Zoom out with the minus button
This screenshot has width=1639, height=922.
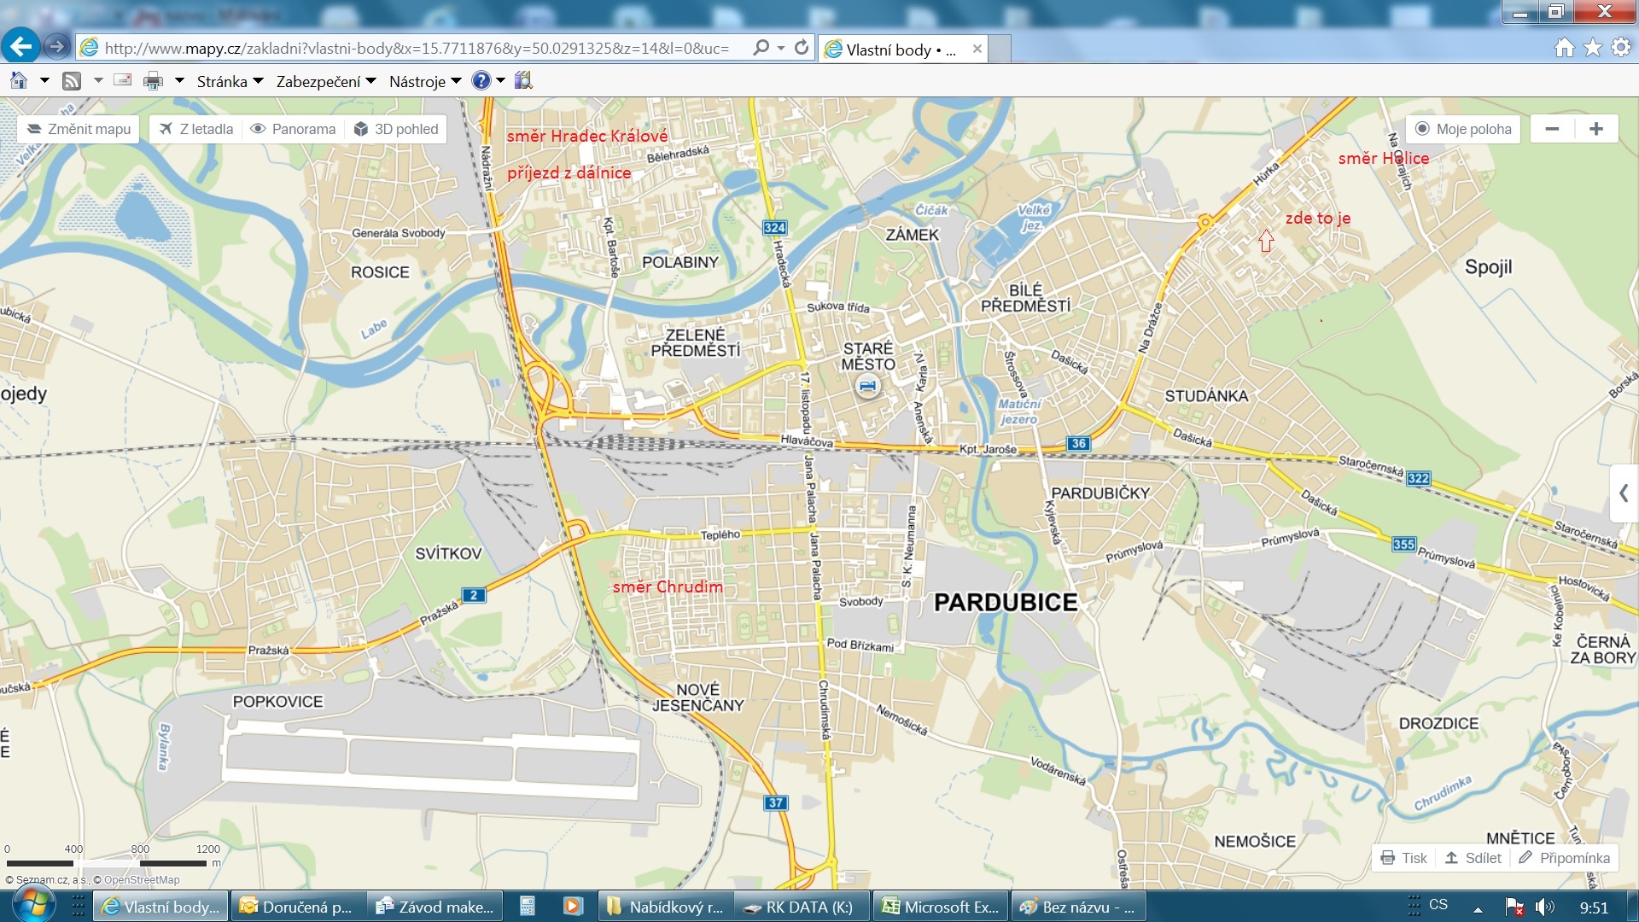tap(1552, 129)
